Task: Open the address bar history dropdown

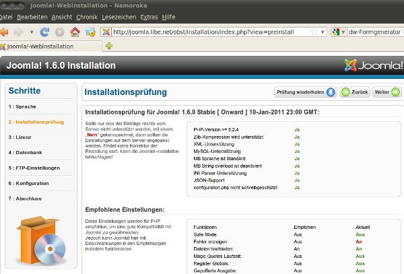Action: [323, 32]
